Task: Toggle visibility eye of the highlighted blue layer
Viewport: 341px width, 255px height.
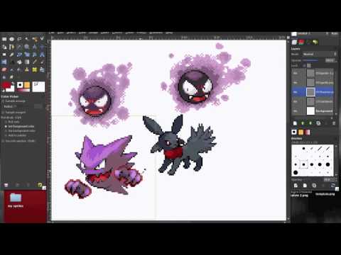Action: (296, 92)
